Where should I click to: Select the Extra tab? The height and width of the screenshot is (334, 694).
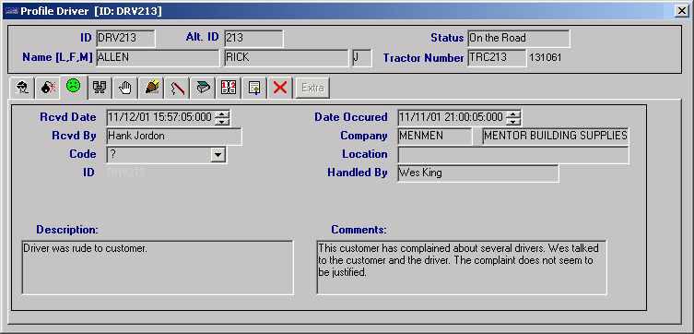click(x=312, y=88)
